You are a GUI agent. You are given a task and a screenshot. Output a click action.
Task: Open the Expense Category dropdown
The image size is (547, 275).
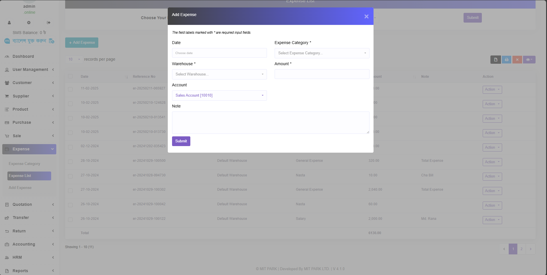pos(322,53)
